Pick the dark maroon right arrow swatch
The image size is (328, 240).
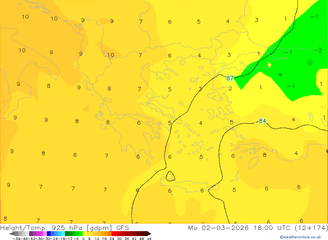[149, 234]
